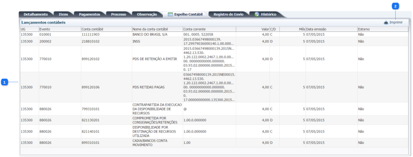This screenshot has height=157, width=413.
Task: Click CONTRAPARTIDA DA EXECUCAO DA DISPONIBILIDADE cell
Action: coord(157,109)
